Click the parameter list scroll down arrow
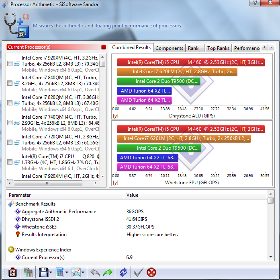Image resolution: width=280 pixels, height=280 pixels. coord(271,257)
